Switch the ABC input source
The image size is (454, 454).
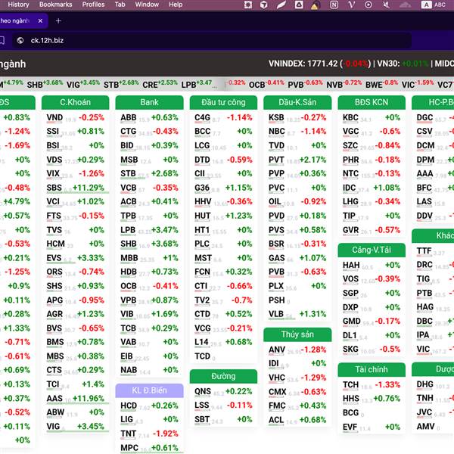coord(434,5)
